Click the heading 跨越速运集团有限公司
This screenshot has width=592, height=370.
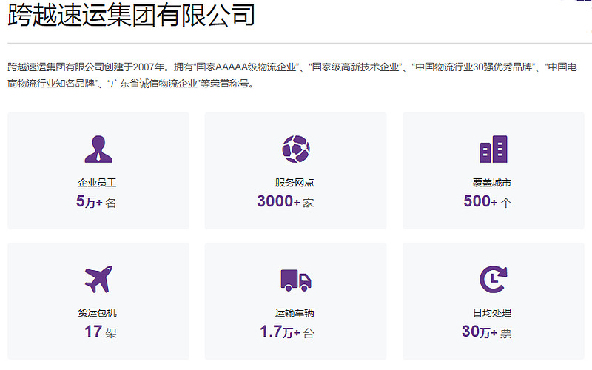pos(132,15)
